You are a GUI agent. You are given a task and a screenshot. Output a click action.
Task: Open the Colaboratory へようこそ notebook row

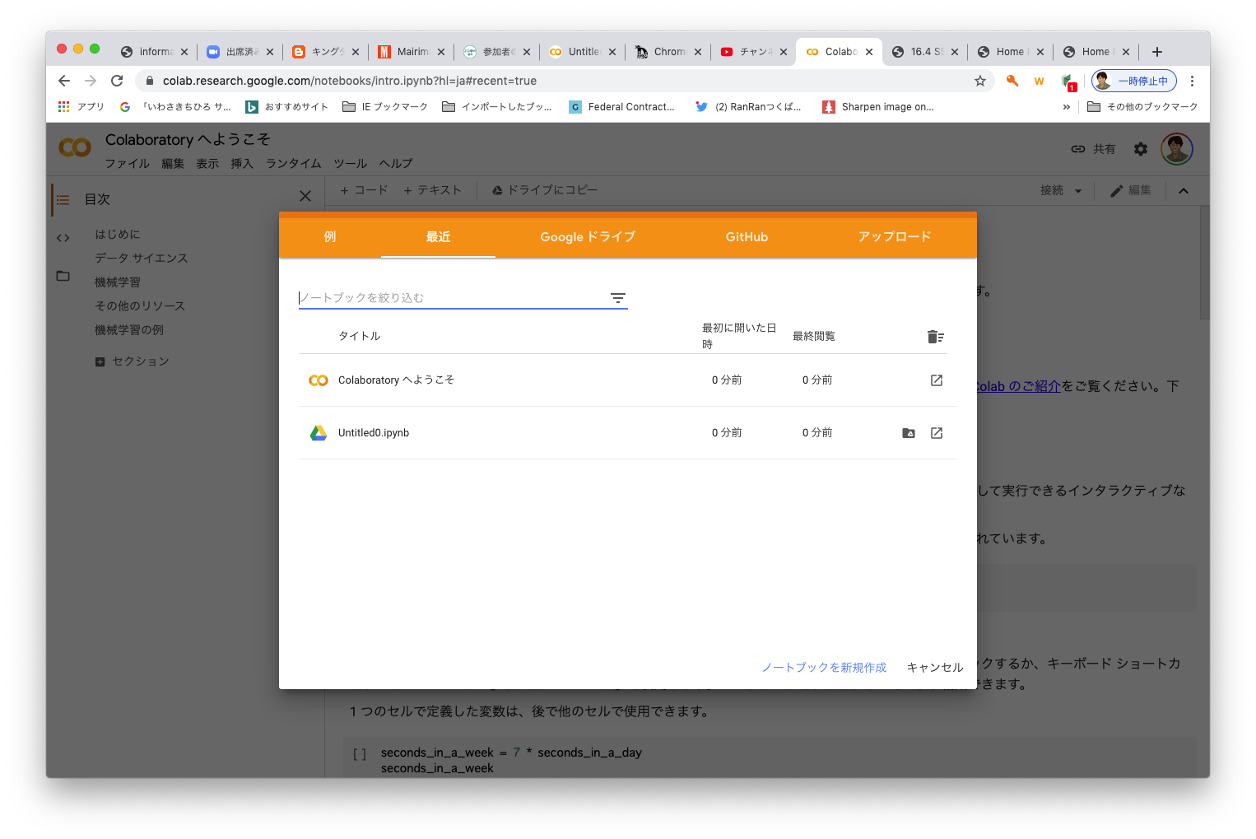click(x=627, y=380)
